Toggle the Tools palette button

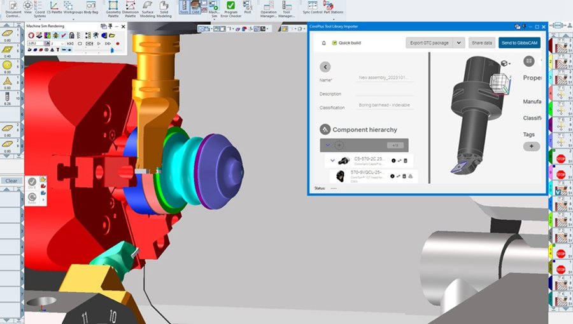[x=184, y=7]
